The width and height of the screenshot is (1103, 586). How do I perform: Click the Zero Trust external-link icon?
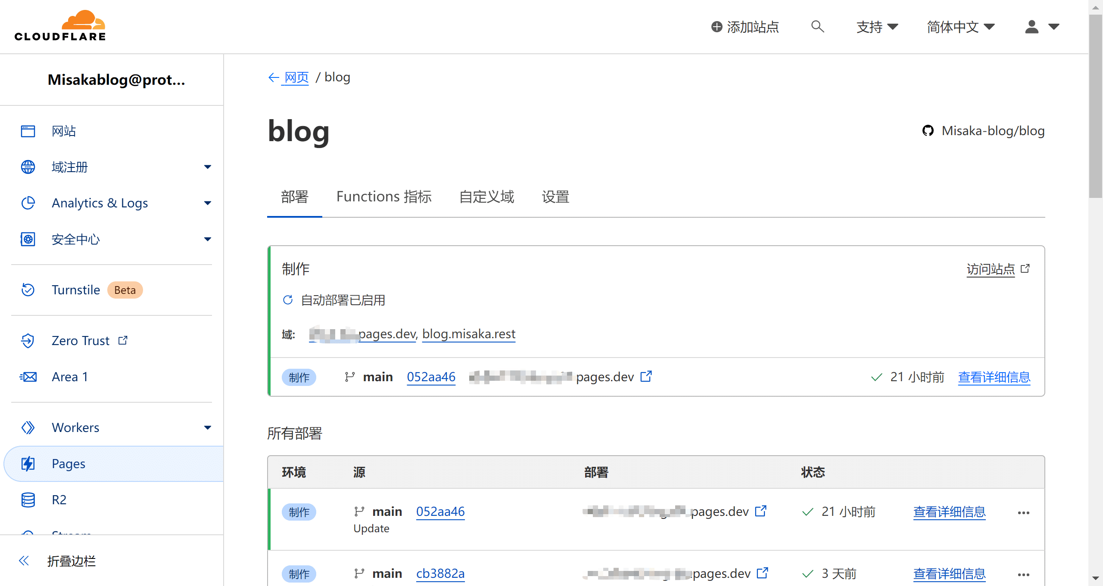tap(123, 340)
